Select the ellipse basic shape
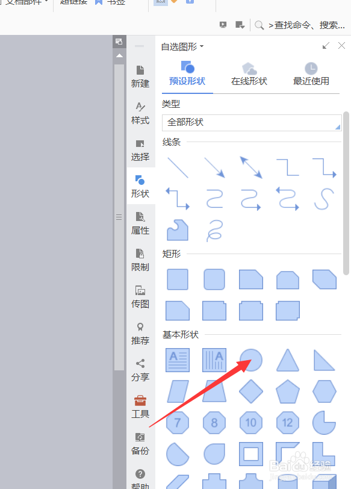This screenshot has width=351, height=489. [251, 360]
